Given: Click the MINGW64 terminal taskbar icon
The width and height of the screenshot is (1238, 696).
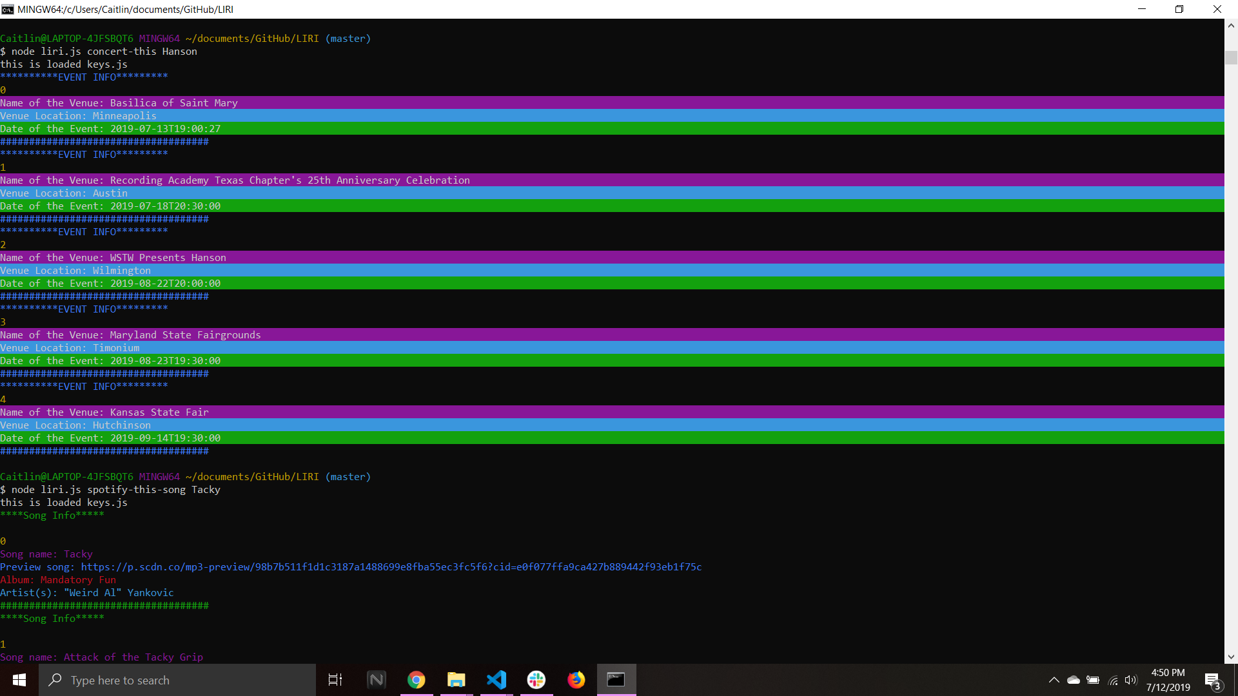Looking at the screenshot, I should [x=616, y=680].
